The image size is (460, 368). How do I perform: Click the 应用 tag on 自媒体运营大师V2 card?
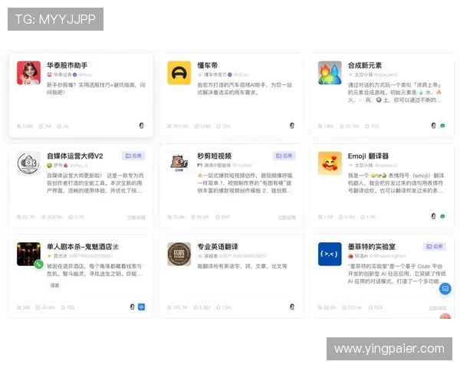(x=133, y=156)
